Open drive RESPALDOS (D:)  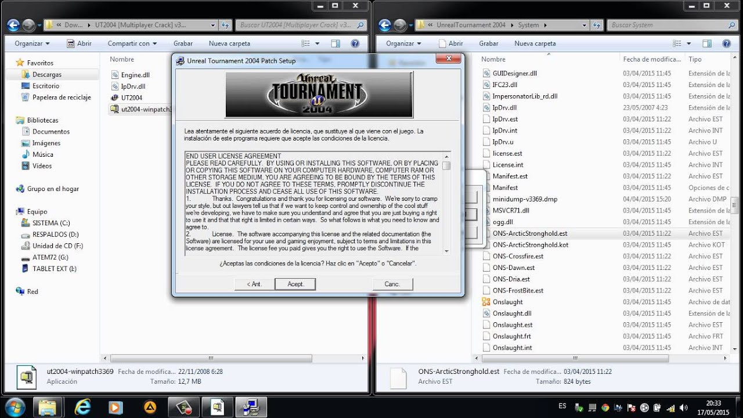[x=55, y=235]
